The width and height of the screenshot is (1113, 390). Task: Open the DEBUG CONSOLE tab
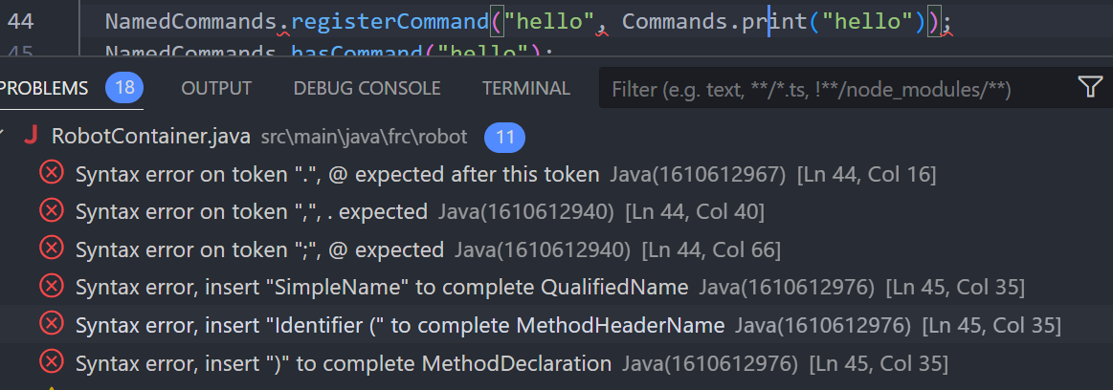(x=367, y=88)
